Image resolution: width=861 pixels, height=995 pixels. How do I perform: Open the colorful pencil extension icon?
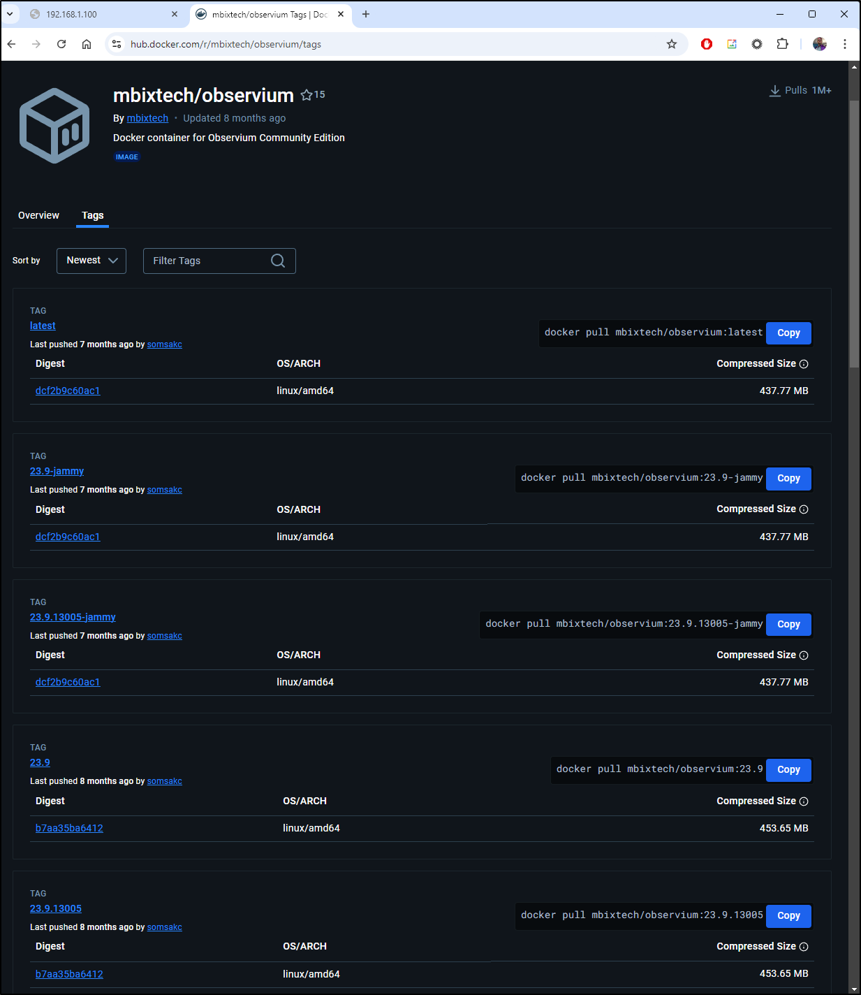[732, 44]
